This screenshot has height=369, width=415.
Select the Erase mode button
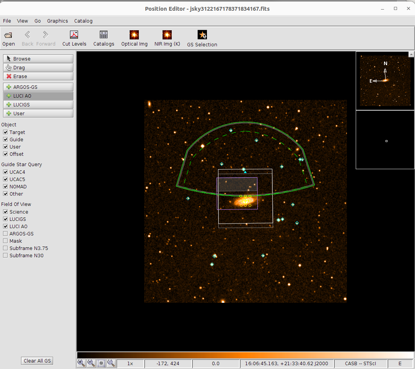point(38,76)
